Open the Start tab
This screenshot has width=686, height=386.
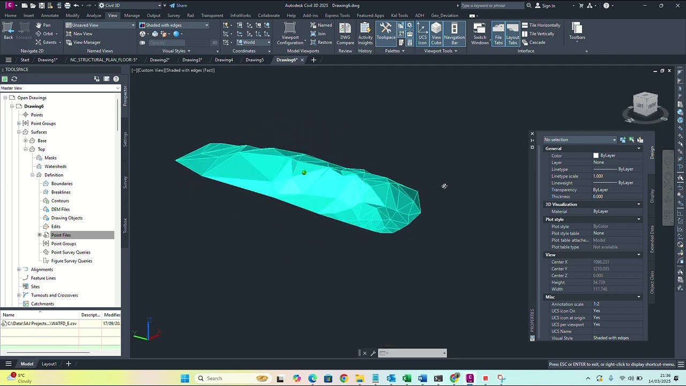click(x=25, y=60)
